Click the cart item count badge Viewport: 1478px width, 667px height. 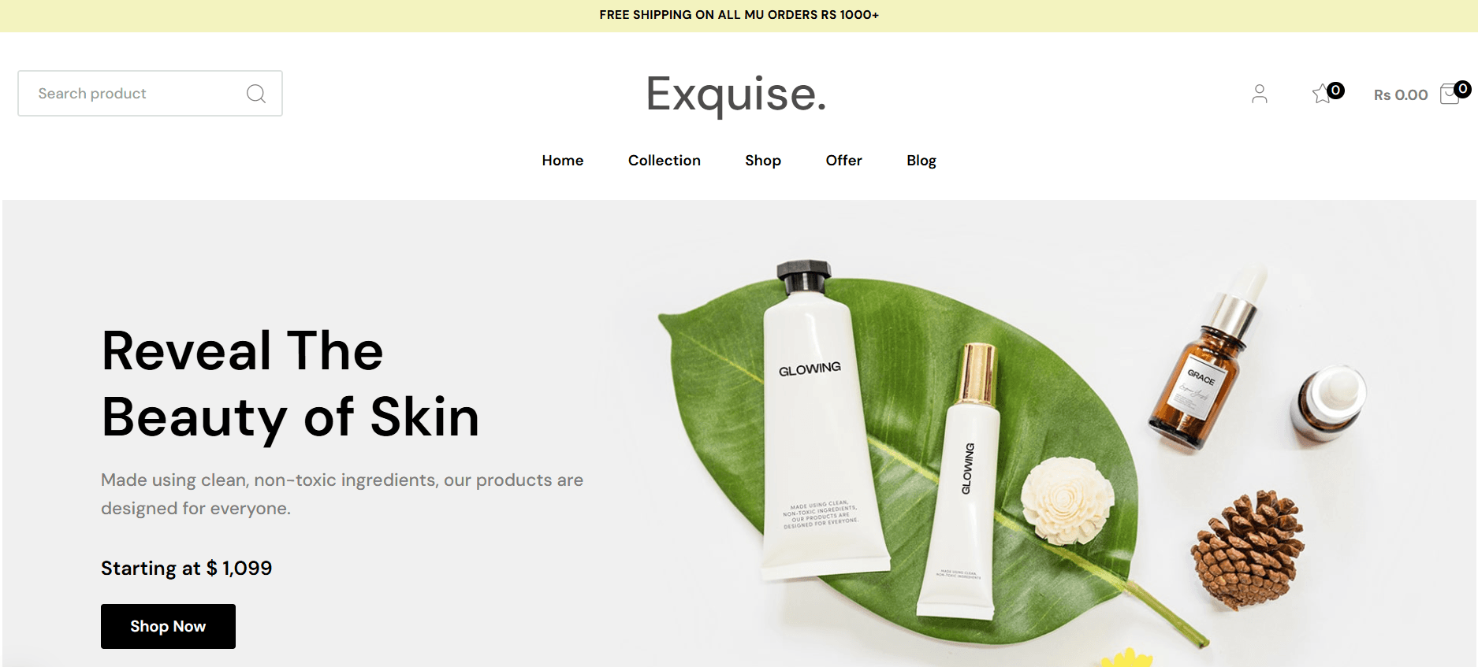point(1462,89)
